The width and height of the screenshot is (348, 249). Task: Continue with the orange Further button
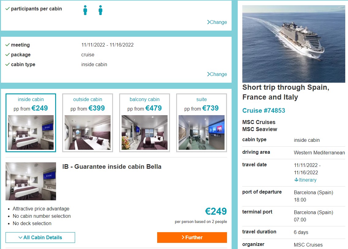[x=192, y=237]
